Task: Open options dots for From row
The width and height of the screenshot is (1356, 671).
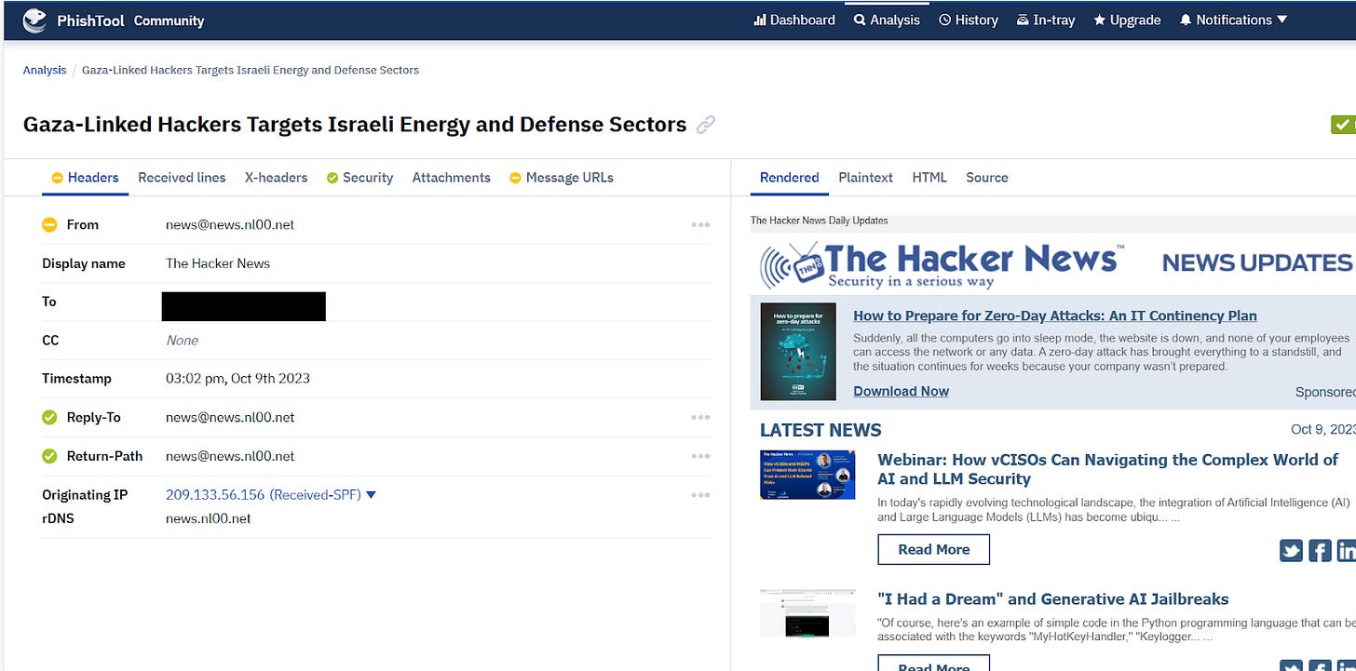Action: (x=700, y=224)
